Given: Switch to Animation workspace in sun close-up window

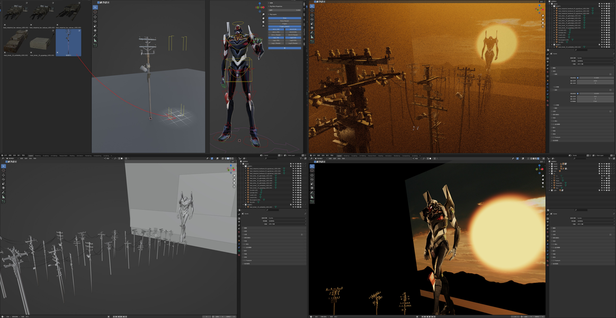Looking at the screenshot, I should (x=388, y=156).
